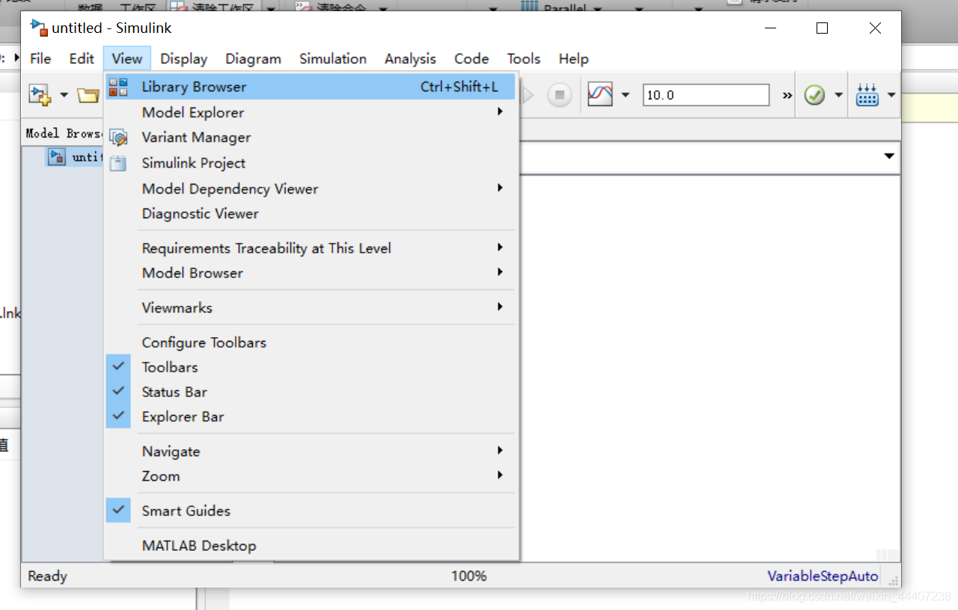Click the Open folder toolbar icon
The width and height of the screenshot is (958, 610).
tap(88, 95)
